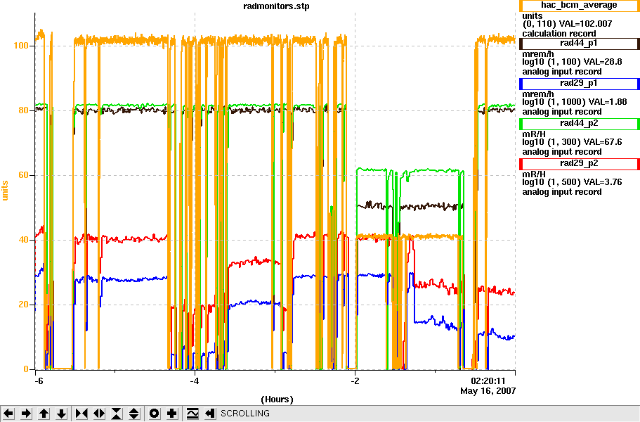The image size is (640, 422).
Task: Click the VAL=28.8 readout for rad44_p1
Action: [x=603, y=62]
